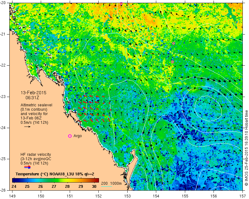
Task: Click '0.5m/s (1kt 12h)' under HF radar text
Action: (34, 163)
